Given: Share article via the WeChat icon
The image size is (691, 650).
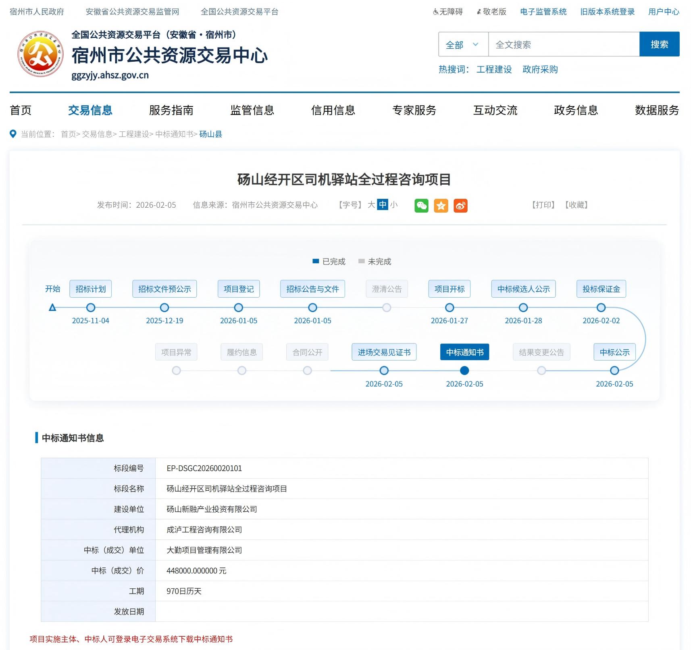Looking at the screenshot, I should [x=422, y=206].
